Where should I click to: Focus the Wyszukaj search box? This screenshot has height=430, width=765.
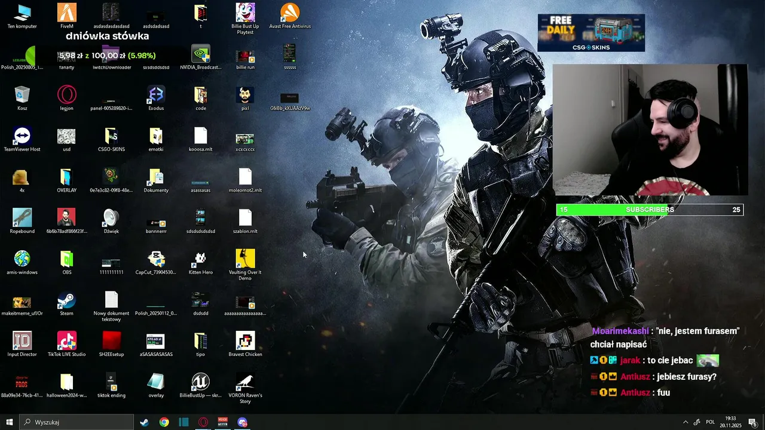point(76,422)
